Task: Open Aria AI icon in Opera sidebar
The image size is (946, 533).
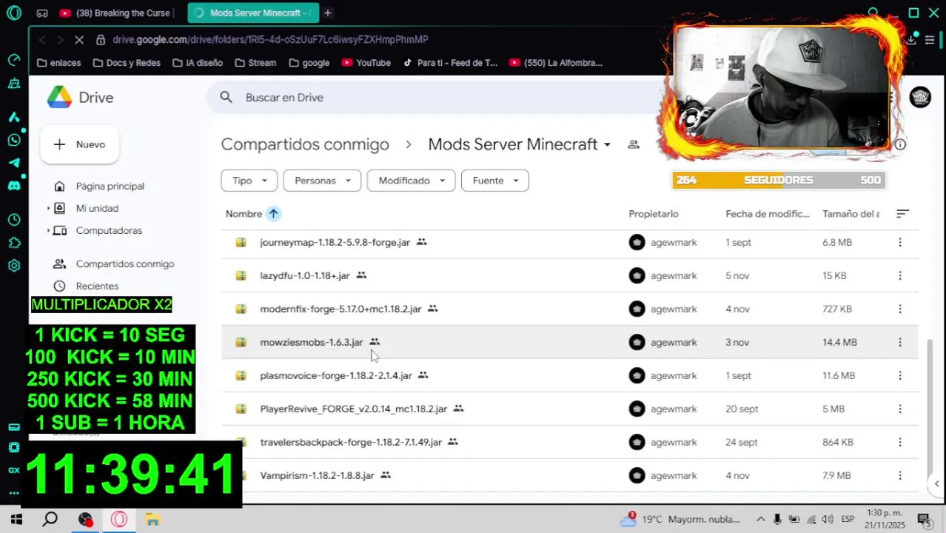Action: pyautogui.click(x=14, y=117)
